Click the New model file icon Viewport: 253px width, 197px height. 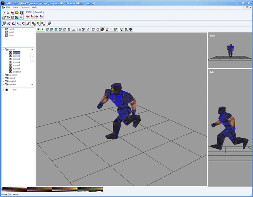[x=4, y=13]
